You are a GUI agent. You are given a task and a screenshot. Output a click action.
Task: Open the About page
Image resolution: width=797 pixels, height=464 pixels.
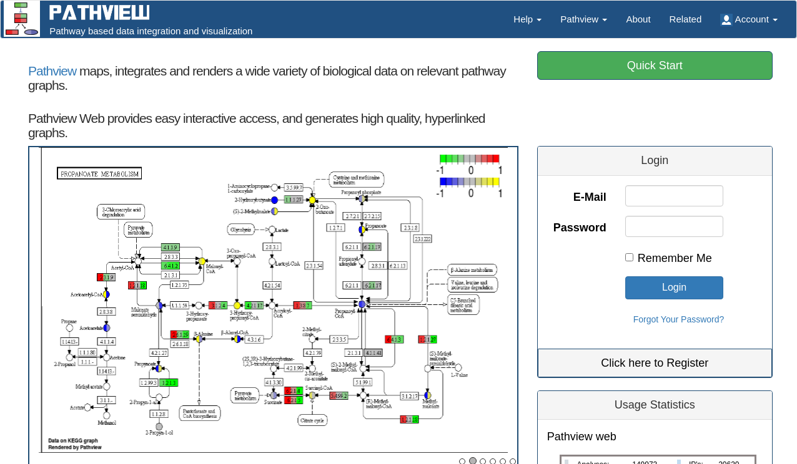(638, 19)
